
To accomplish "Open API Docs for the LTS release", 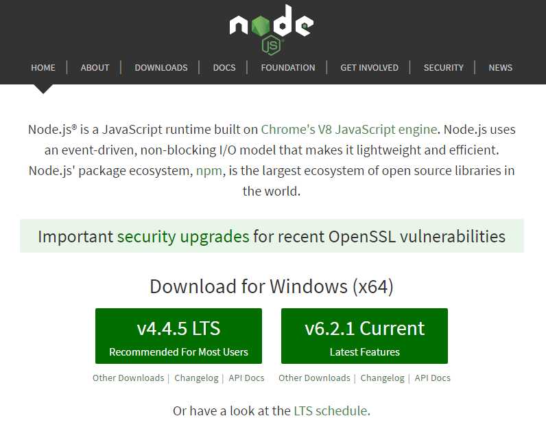I will [246, 378].
